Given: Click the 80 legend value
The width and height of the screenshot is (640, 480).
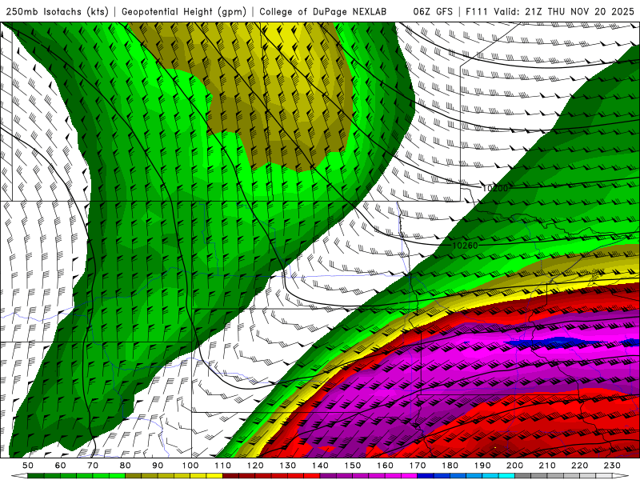Looking at the screenshot, I should 126,466.
